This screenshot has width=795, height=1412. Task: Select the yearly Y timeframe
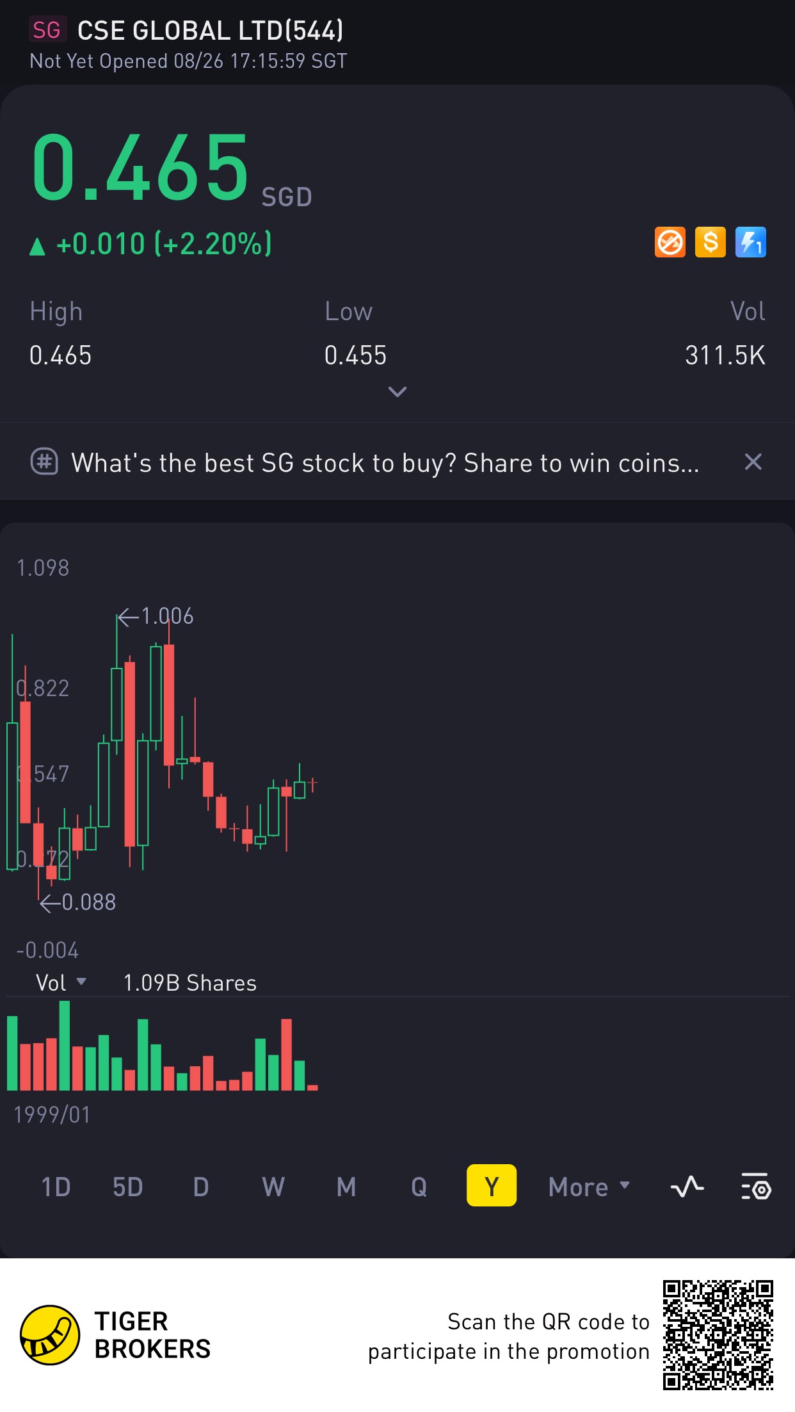tap(492, 1185)
